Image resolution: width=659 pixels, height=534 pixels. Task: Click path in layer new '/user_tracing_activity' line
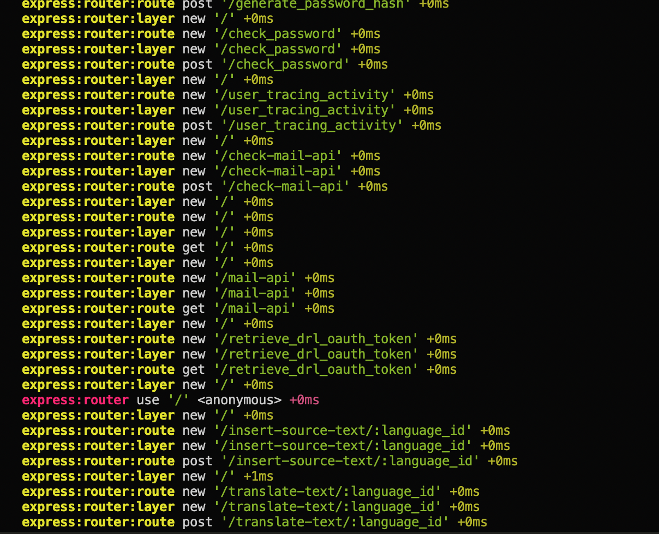click(305, 110)
